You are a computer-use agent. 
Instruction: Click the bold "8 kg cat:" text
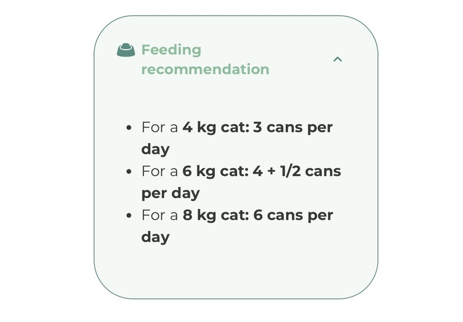point(215,215)
